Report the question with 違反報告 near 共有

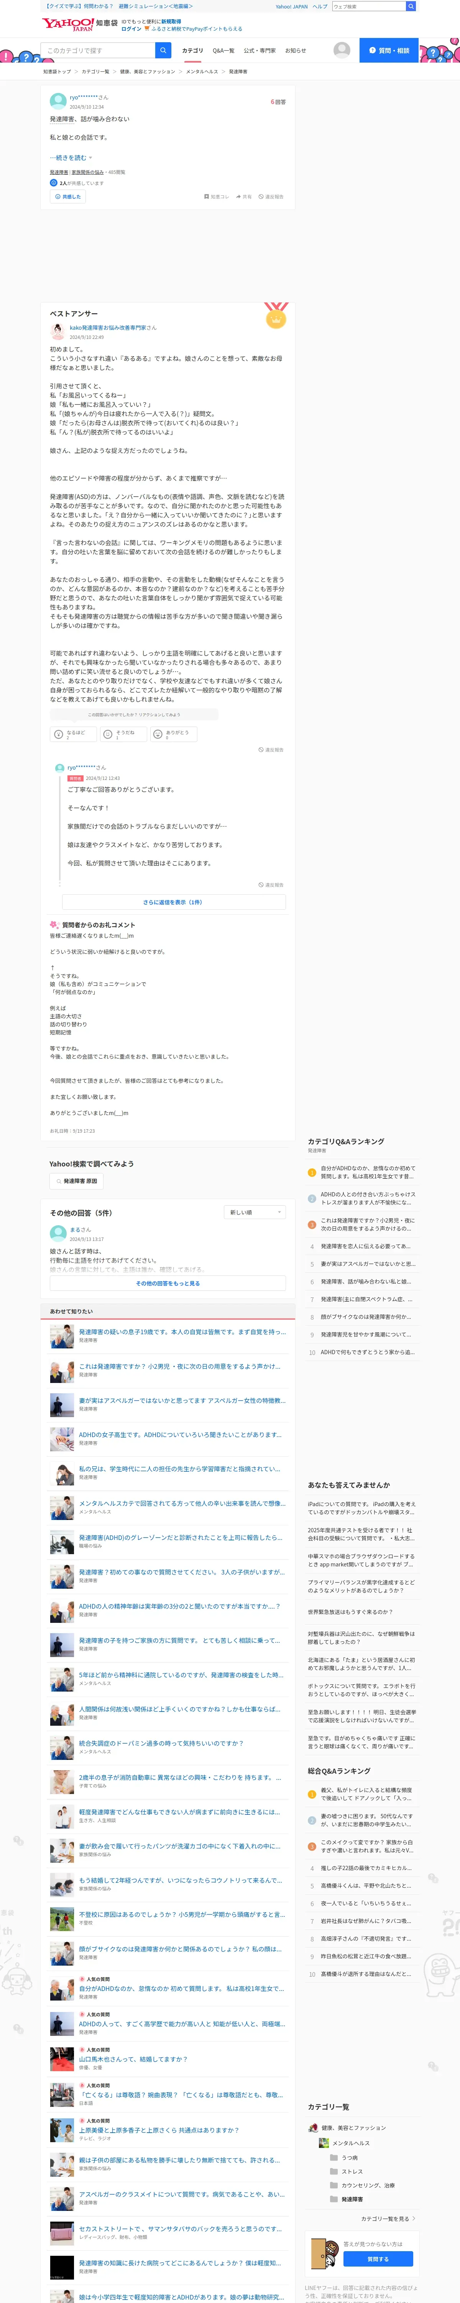(x=271, y=197)
